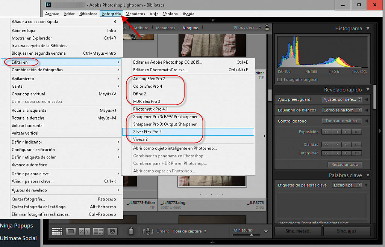Image resolution: width=385 pixels, height=247 pixels.
Task: Select the Painter spray can tool
Action: coord(131,231)
